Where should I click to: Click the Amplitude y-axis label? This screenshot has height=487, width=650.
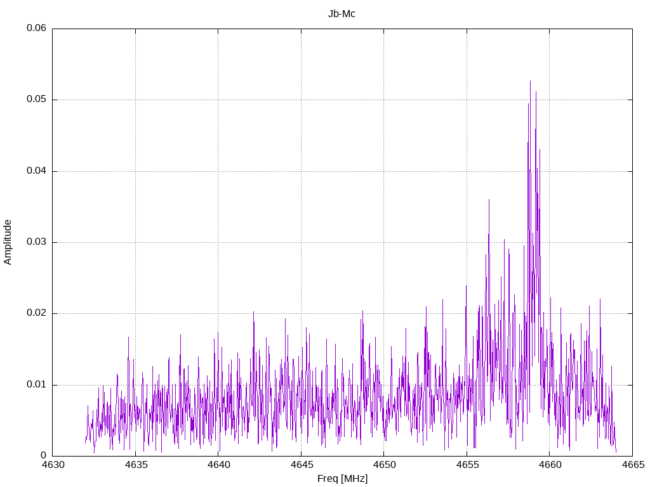(8, 242)
